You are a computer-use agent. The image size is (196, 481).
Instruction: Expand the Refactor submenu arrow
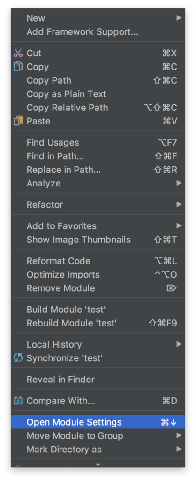click(179, 205)
